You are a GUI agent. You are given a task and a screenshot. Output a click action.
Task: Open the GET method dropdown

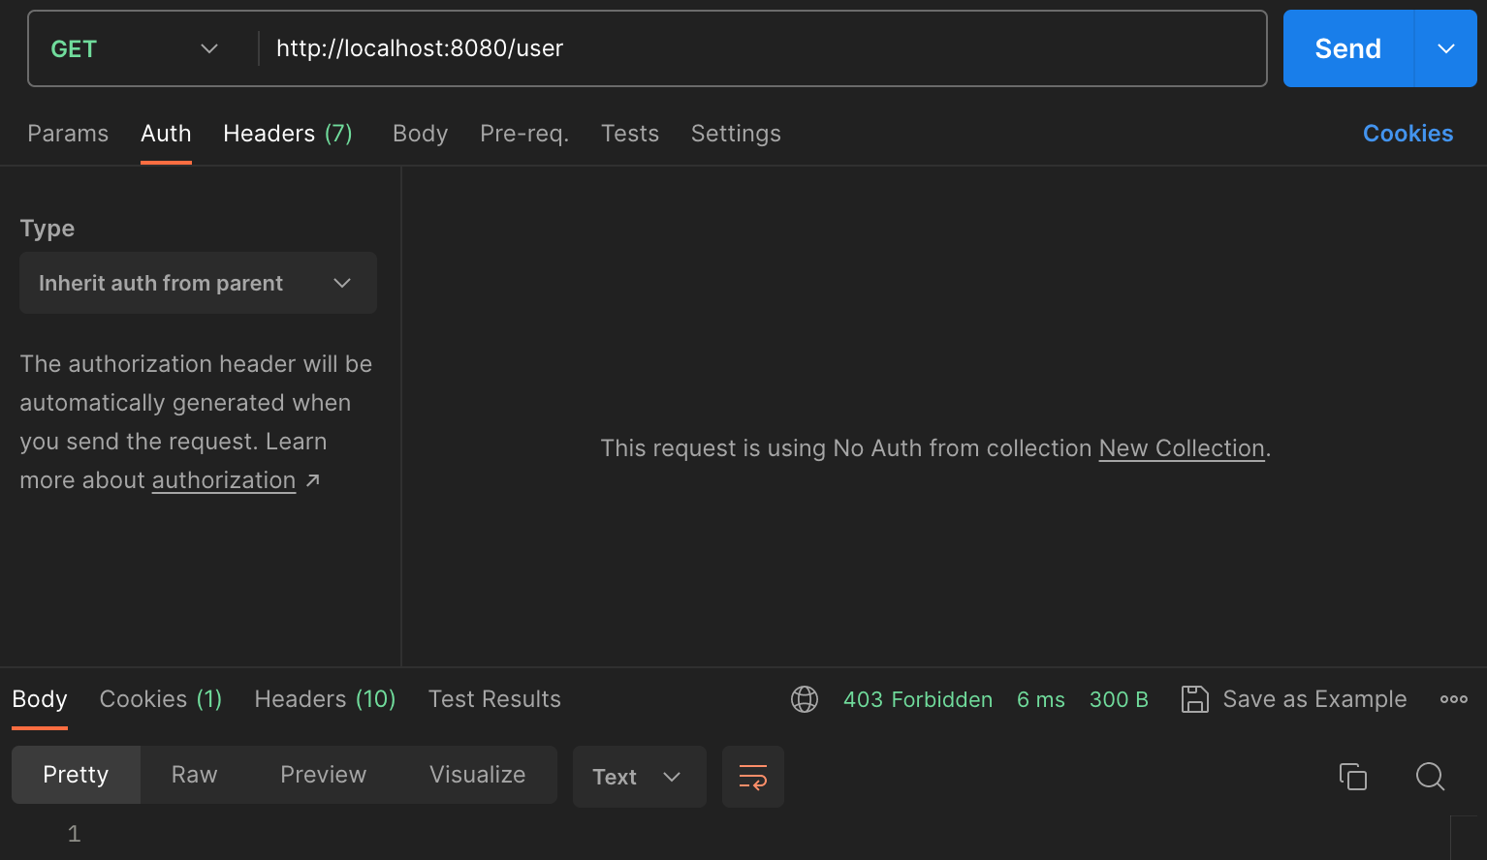(136, 48)
